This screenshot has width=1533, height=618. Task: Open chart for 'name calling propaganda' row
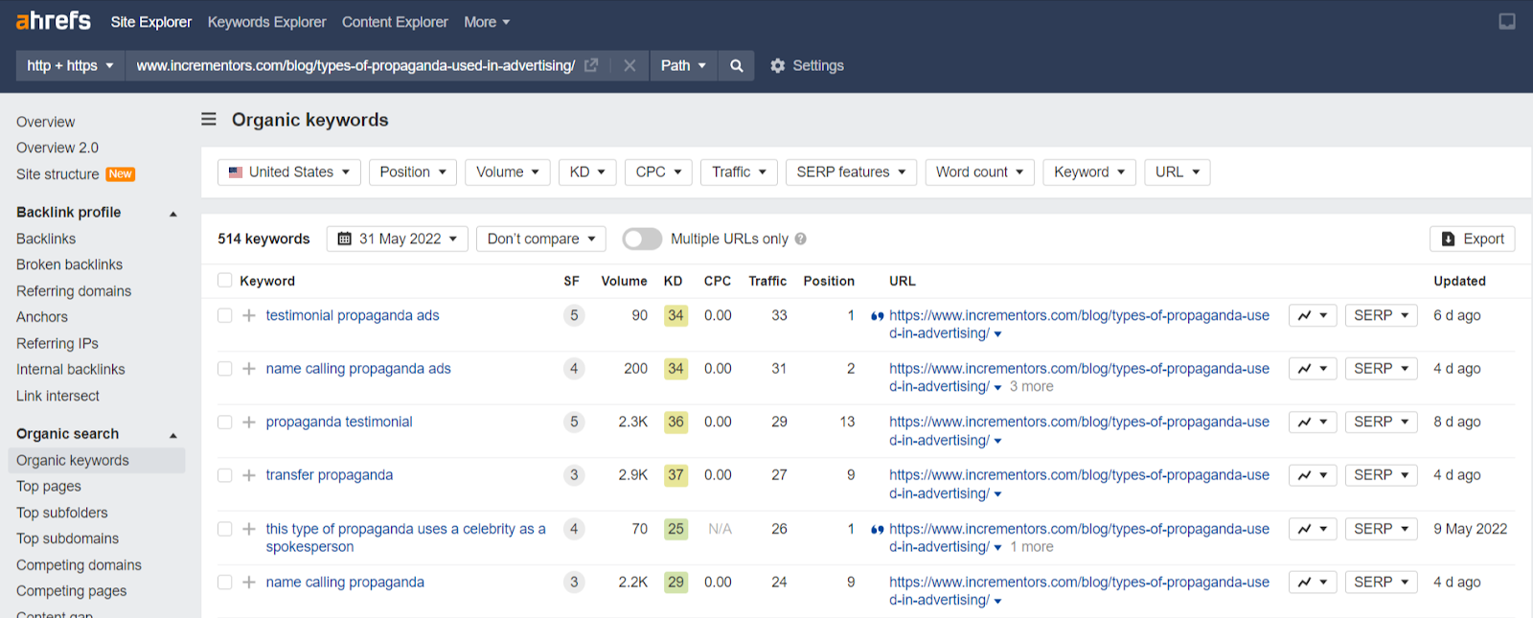1313,583
